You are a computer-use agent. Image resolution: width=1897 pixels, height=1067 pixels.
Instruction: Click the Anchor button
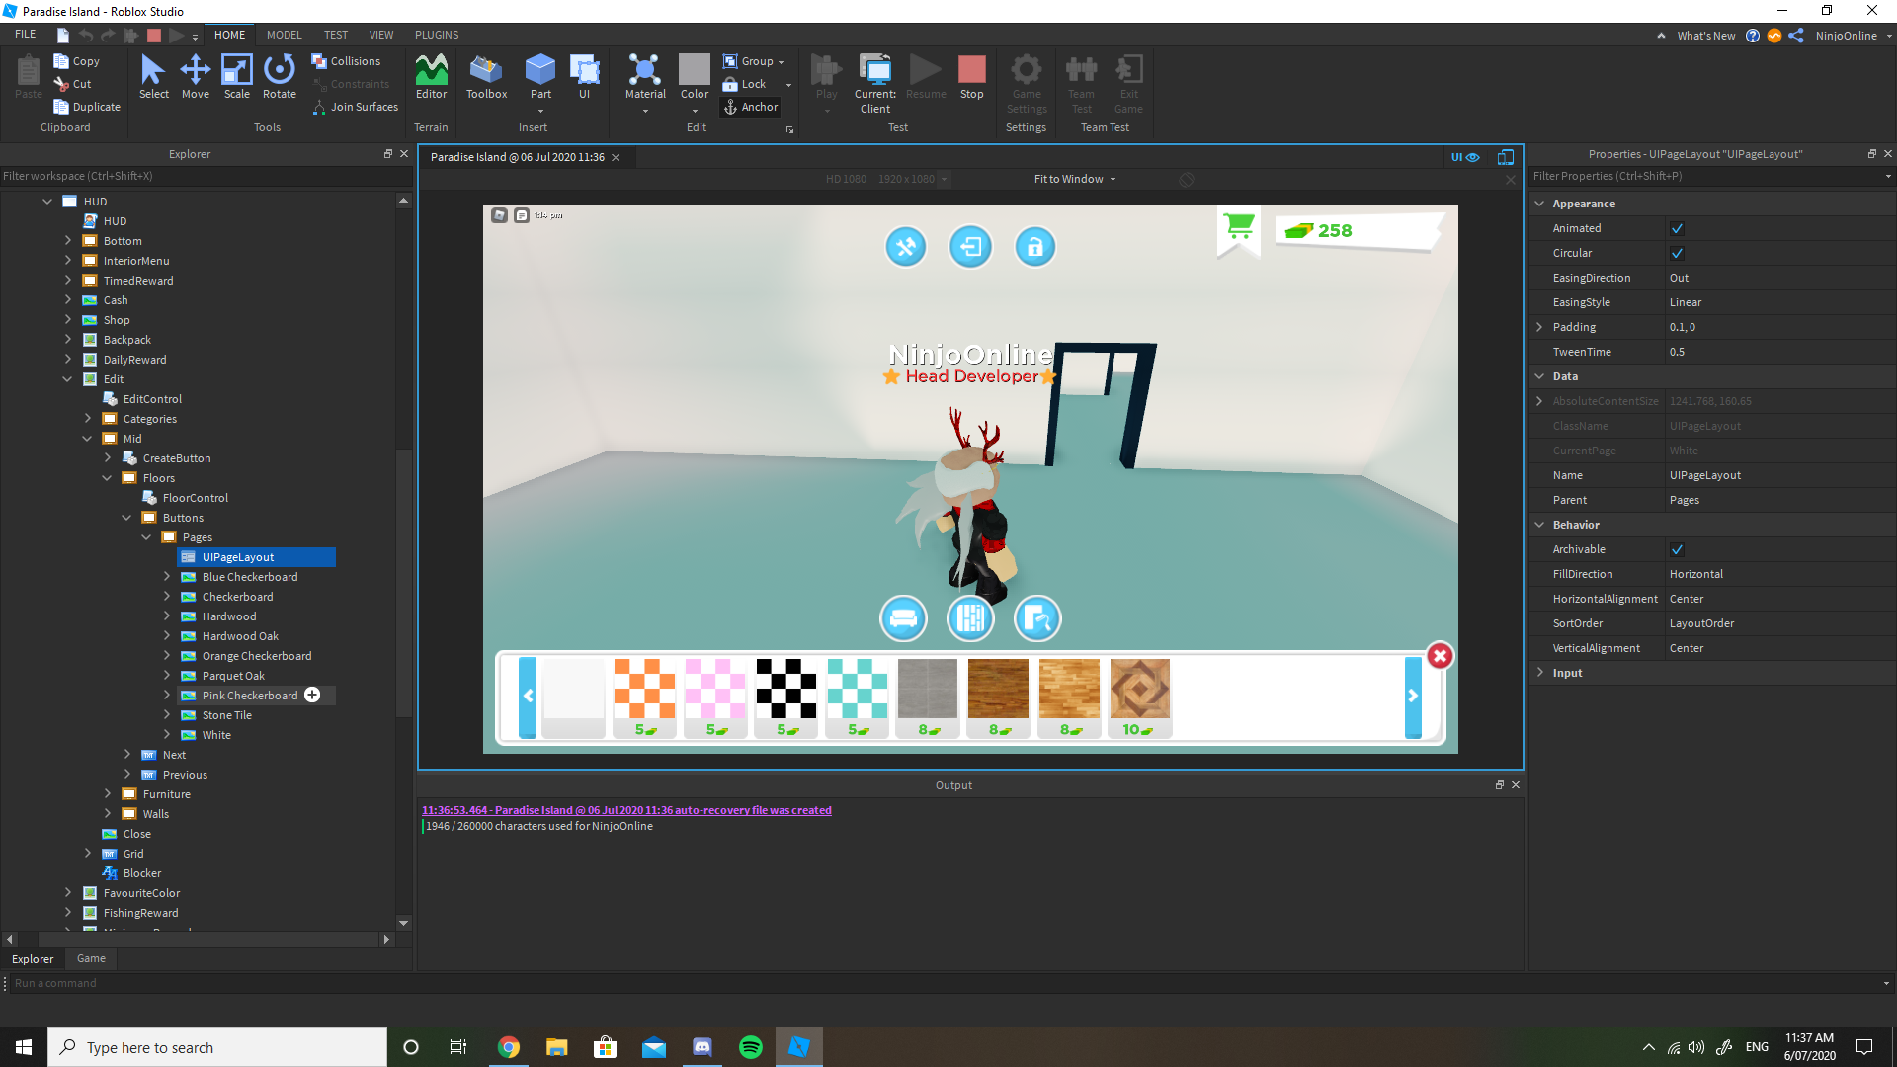tap(751, 107)
